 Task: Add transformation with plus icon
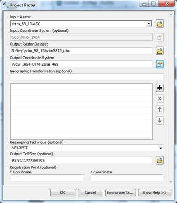[160, 88]
